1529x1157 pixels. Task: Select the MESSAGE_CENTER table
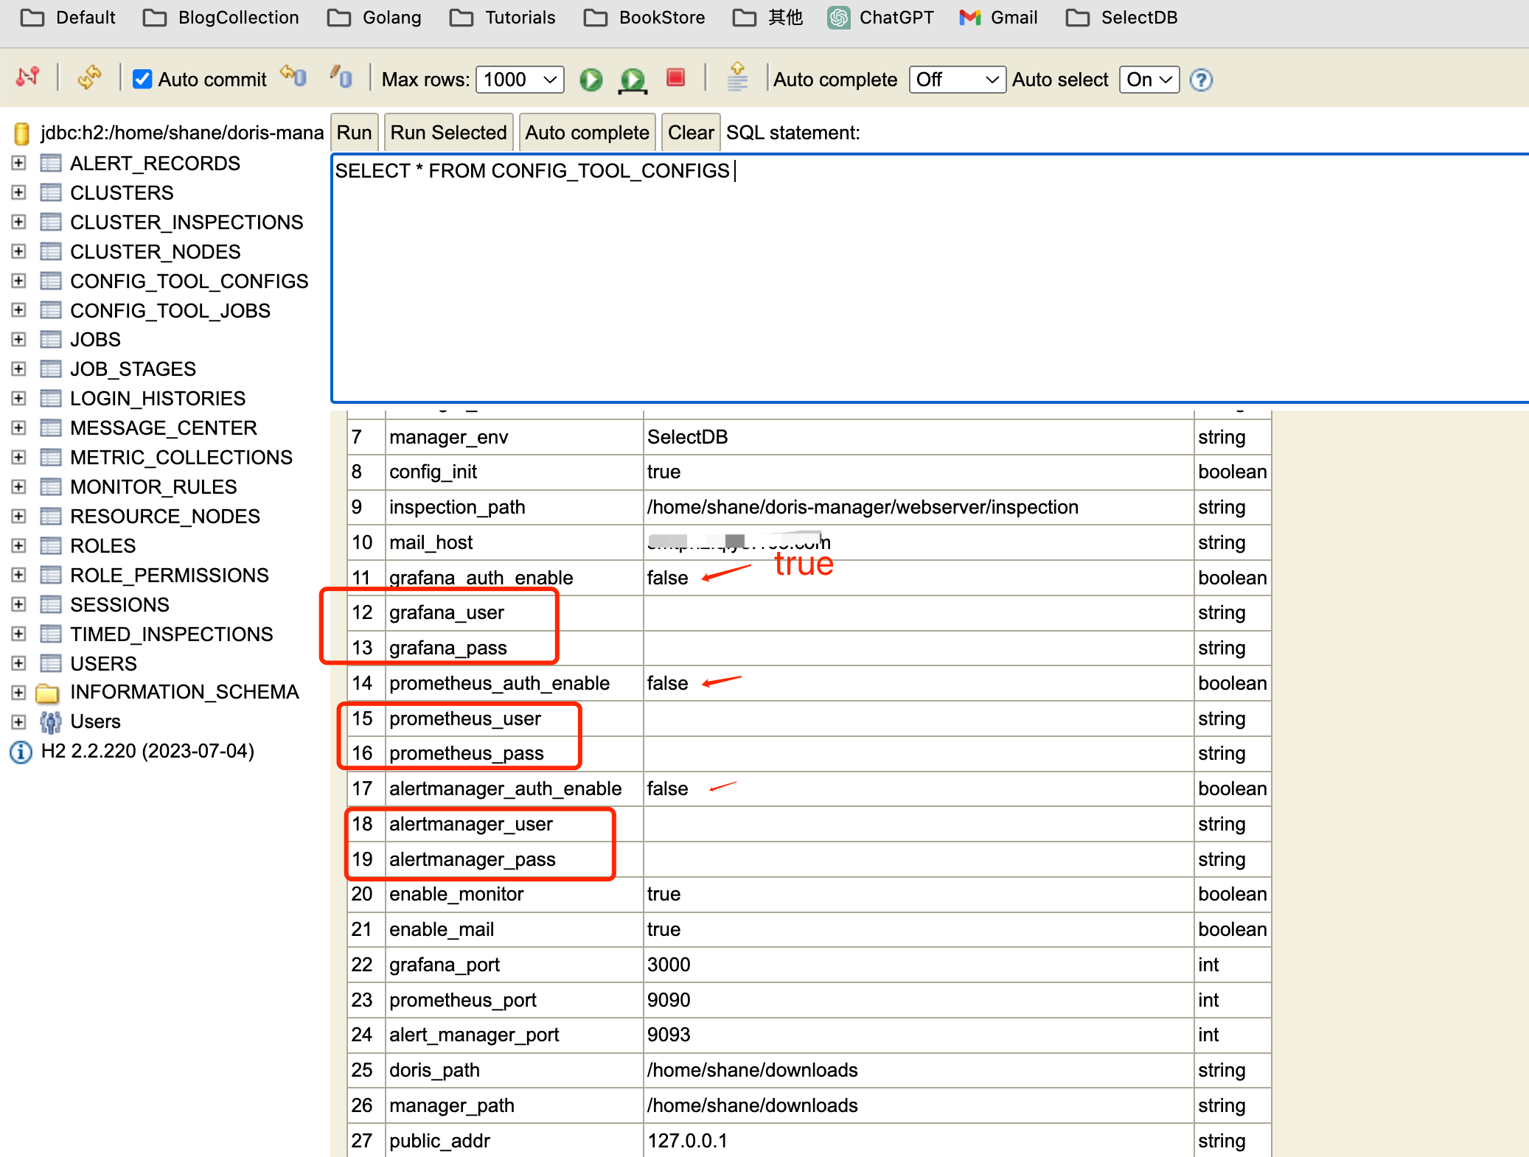point(164,427)
